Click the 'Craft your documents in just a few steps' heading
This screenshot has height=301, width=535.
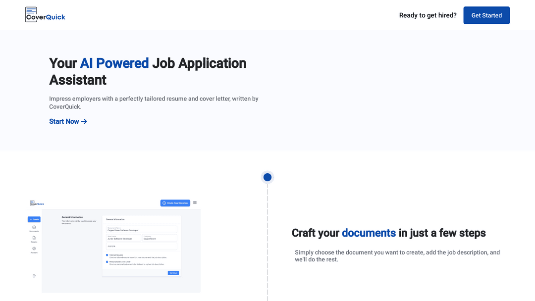[389, 233]
